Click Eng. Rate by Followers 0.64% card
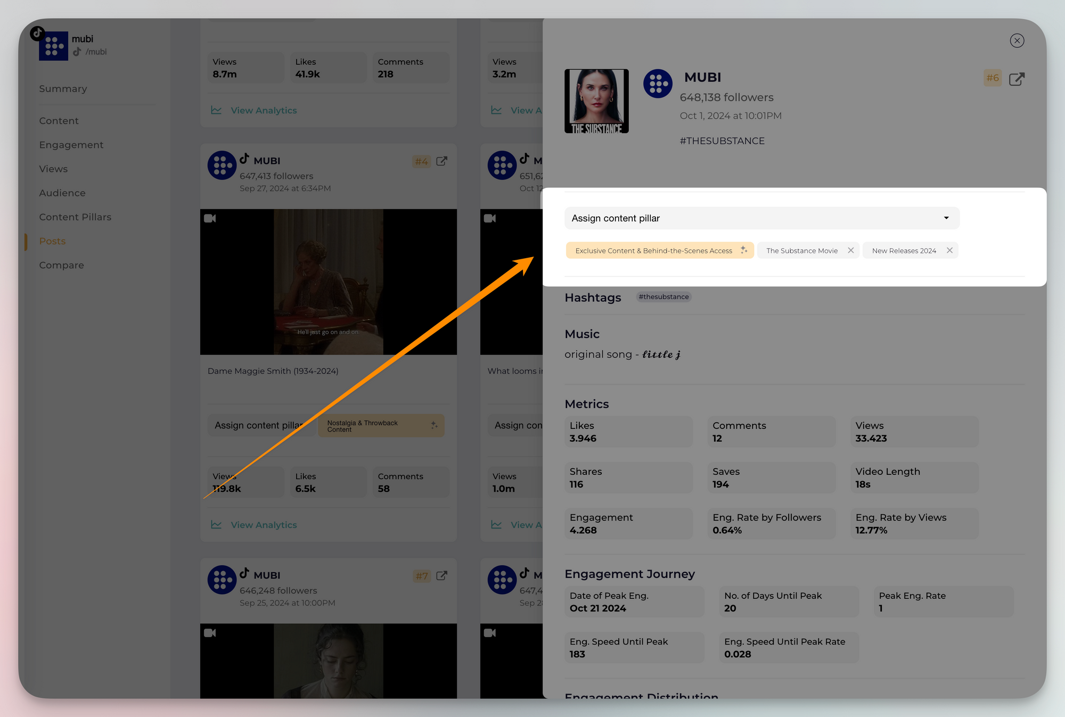Image resolution: width=1065 pixels, height=717 pixels. point(772,524)
